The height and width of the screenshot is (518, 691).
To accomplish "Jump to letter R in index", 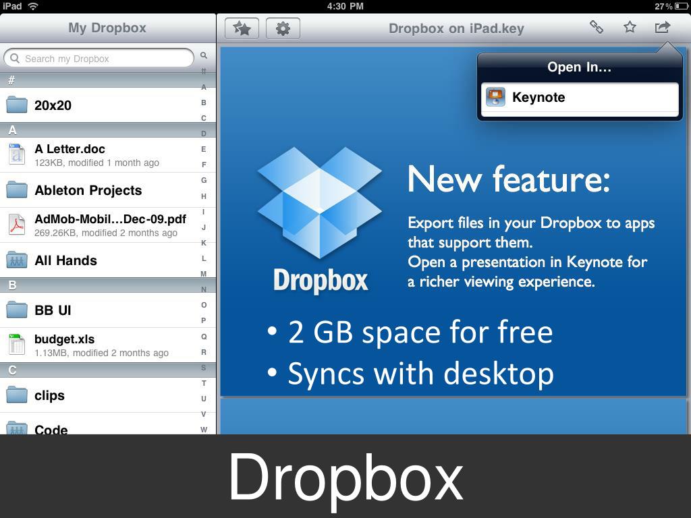I will pyautogui.click(x=204, y=352).
